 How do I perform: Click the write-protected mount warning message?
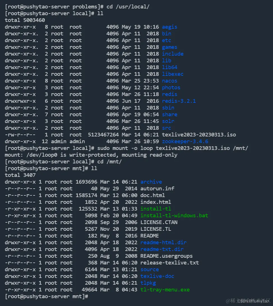click(91, 155)
